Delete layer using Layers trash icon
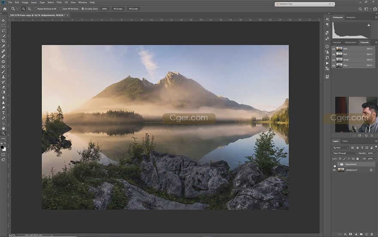 [372, 234]
